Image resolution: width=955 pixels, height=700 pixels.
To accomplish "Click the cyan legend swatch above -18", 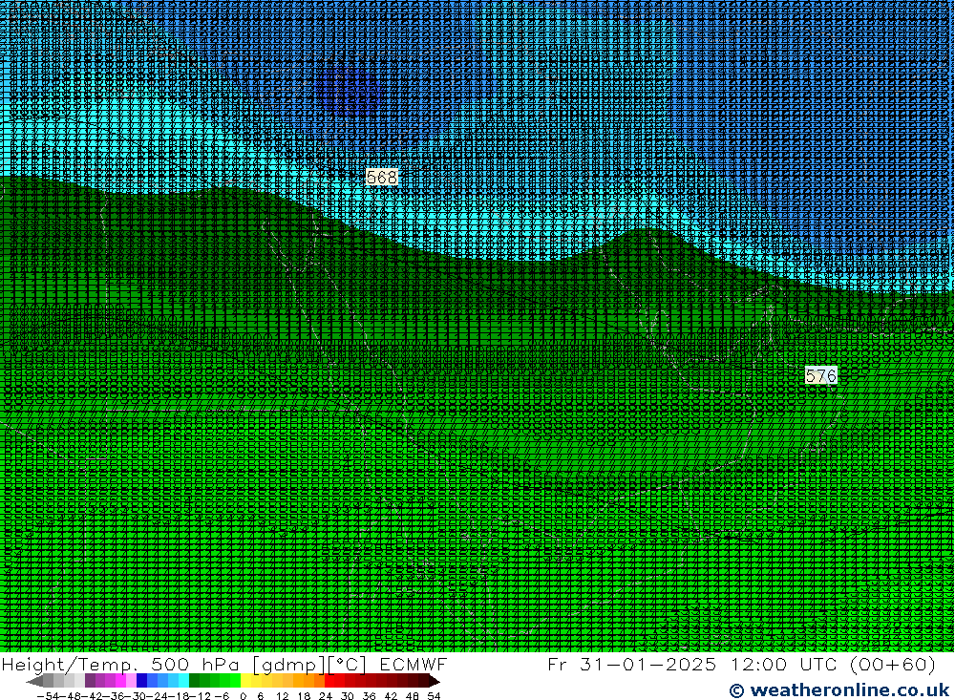I will [x=183, y=681].
